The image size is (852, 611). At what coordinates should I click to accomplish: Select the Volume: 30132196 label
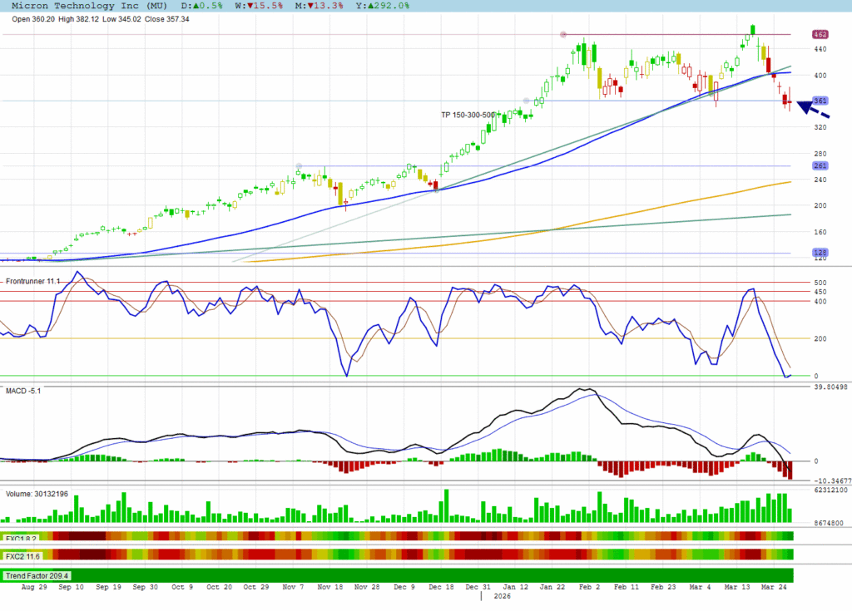[x=38, y=493]
